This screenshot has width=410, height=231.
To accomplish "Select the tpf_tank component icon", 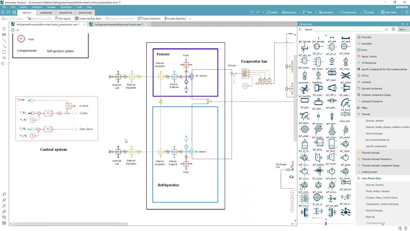I will click(345, 38).
